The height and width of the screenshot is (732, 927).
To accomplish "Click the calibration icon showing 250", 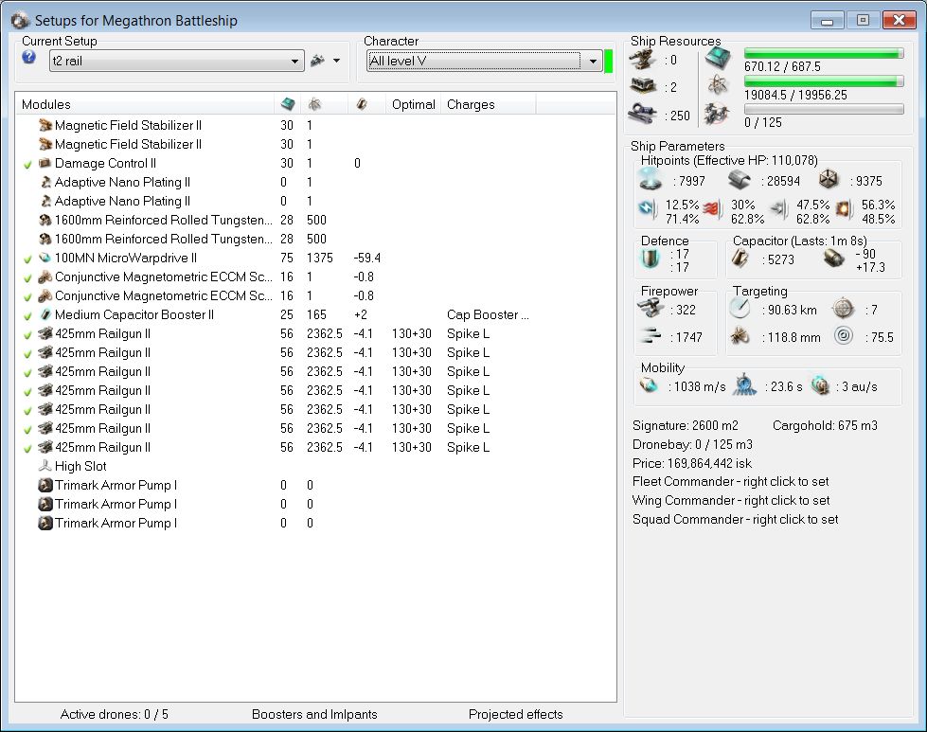I will [x=643, y=113].
